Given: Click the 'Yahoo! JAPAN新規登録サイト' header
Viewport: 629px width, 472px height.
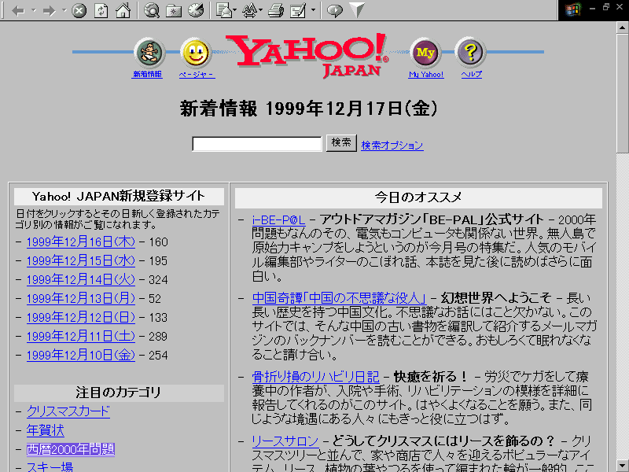Looking at the screenshot, I should [x=119, y=196].
